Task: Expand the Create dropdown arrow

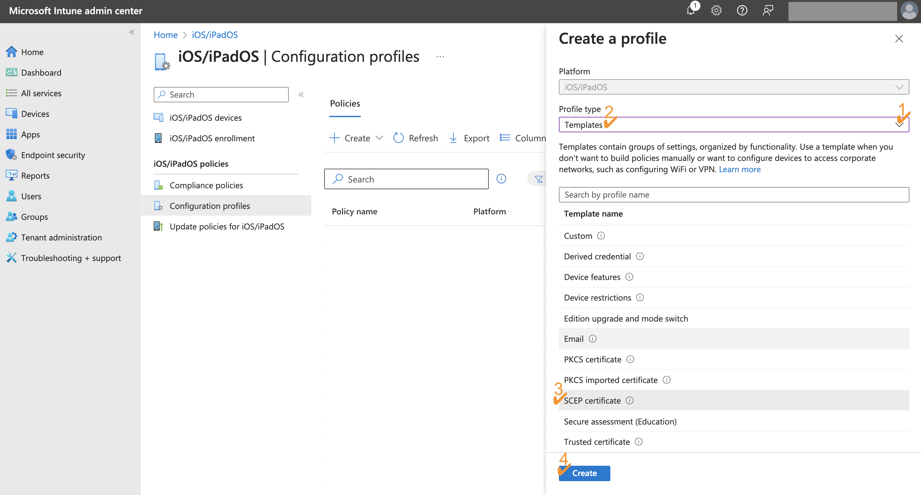Action: click(380, 138)
